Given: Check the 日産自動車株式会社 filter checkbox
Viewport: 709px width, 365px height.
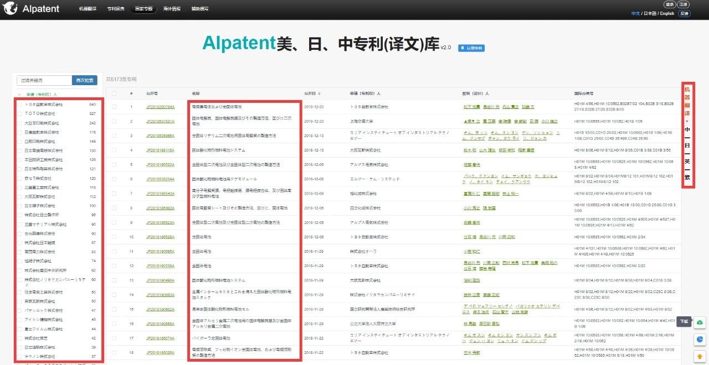Looking at the screenshot, I should click(20, 132).
